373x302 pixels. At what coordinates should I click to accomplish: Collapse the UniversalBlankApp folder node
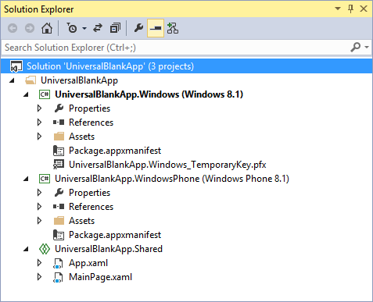[12, 80]
